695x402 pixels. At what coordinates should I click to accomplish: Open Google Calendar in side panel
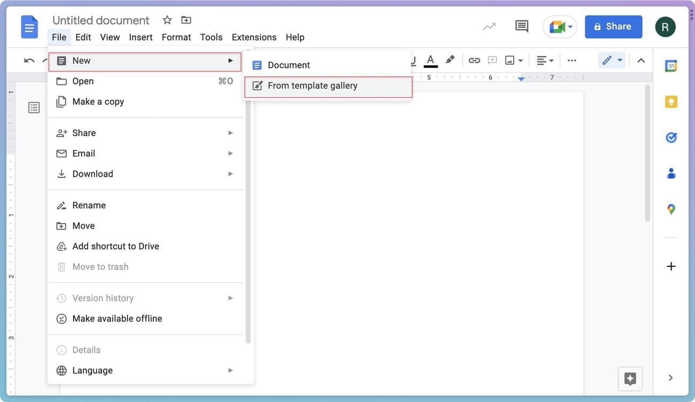(671, 66)
